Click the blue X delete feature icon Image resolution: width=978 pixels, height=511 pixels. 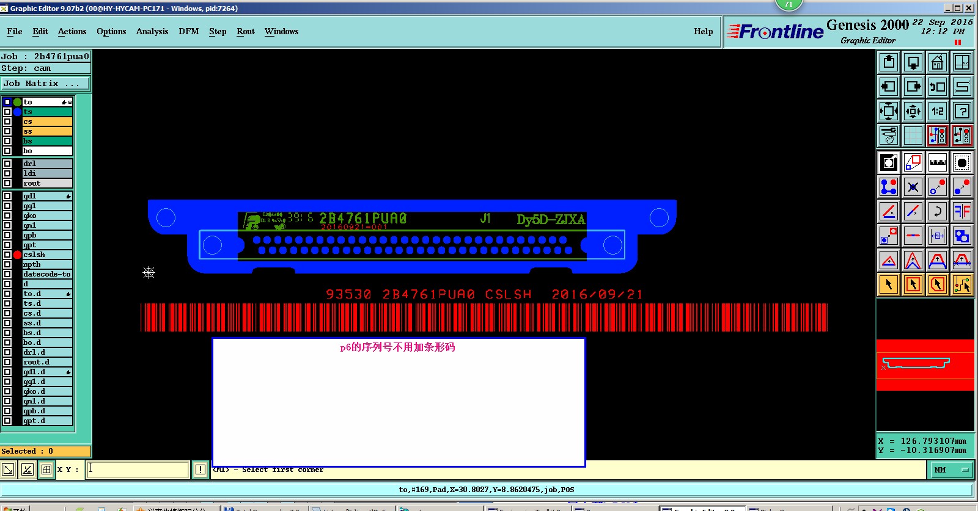point(913,187)
